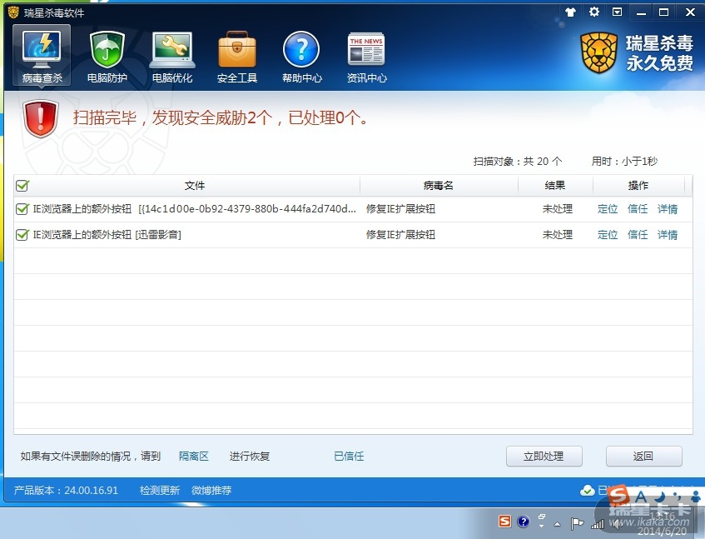Uncheck the 迅雷影音 threat row checkbox

[22, 235]
